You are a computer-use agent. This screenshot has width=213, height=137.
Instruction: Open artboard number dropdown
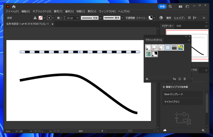pos(51,131)
